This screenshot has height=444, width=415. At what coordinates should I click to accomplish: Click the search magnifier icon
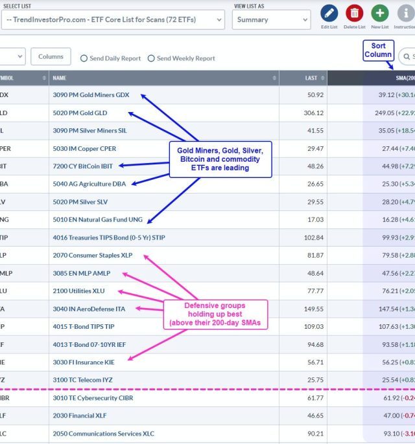point(407,57)
